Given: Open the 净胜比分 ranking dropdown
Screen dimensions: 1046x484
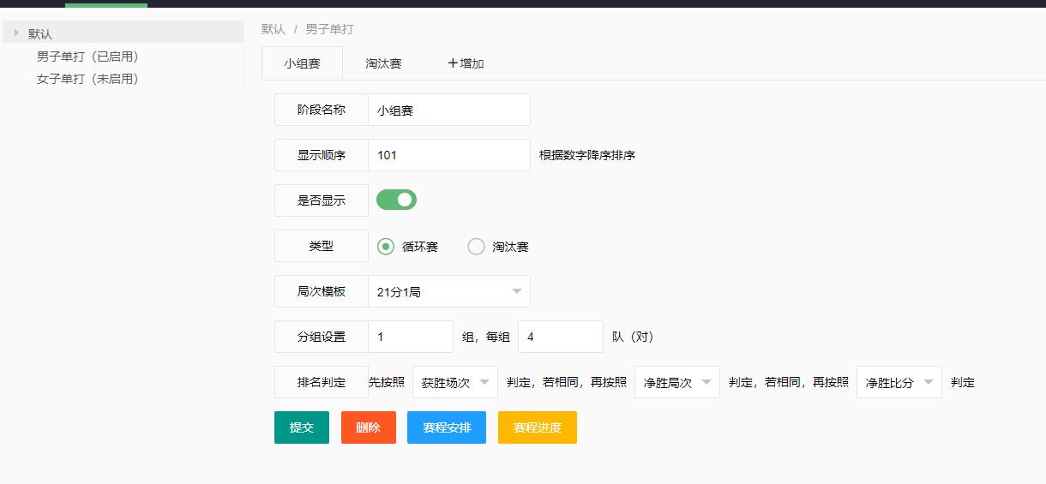Looking at the screenshot, I should point(899,382).
